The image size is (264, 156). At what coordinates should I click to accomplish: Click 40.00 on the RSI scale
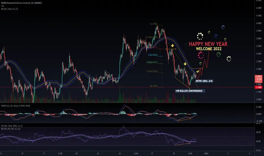tap(258, 142)
